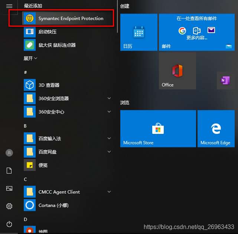Viewport: 238px width, 234px height.
Task: Click the C section letter header
Action: pos(25,179)
